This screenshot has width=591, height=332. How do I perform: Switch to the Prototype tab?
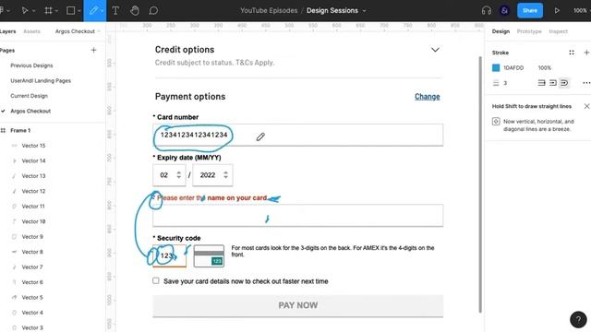coord(529,31)
